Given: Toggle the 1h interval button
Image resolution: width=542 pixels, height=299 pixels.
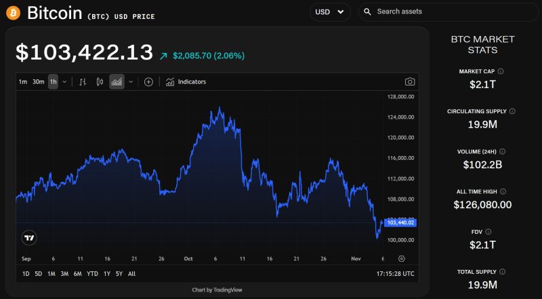Looking at the screenshot, I should tap(53, 82).
